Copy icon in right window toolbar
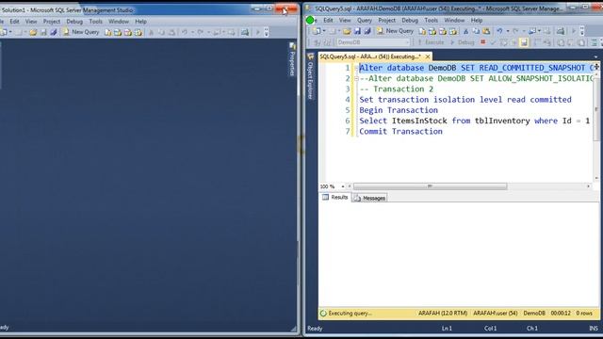This screenshot has height=339, width=603. tap(476, 31)
